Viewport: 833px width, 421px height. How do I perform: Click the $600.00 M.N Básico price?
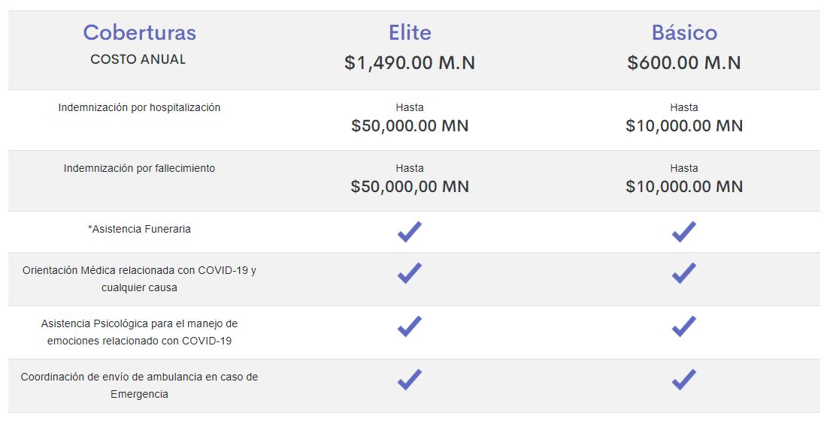[684, 62]
